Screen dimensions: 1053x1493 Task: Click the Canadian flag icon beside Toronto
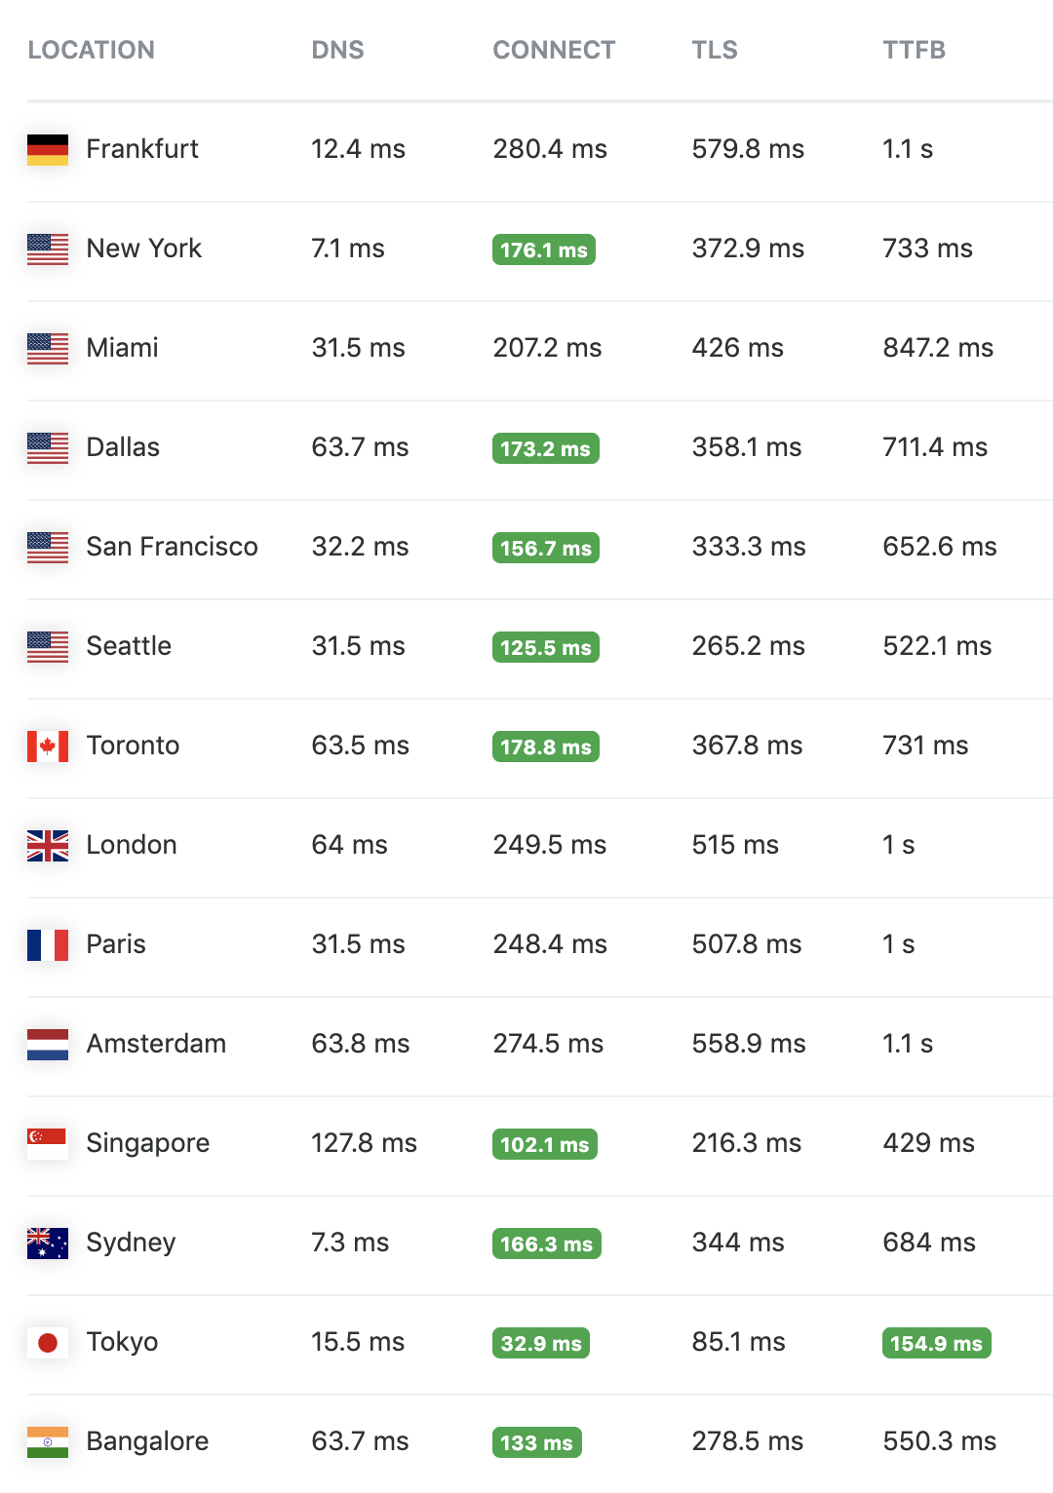click(x=48, y=746)
